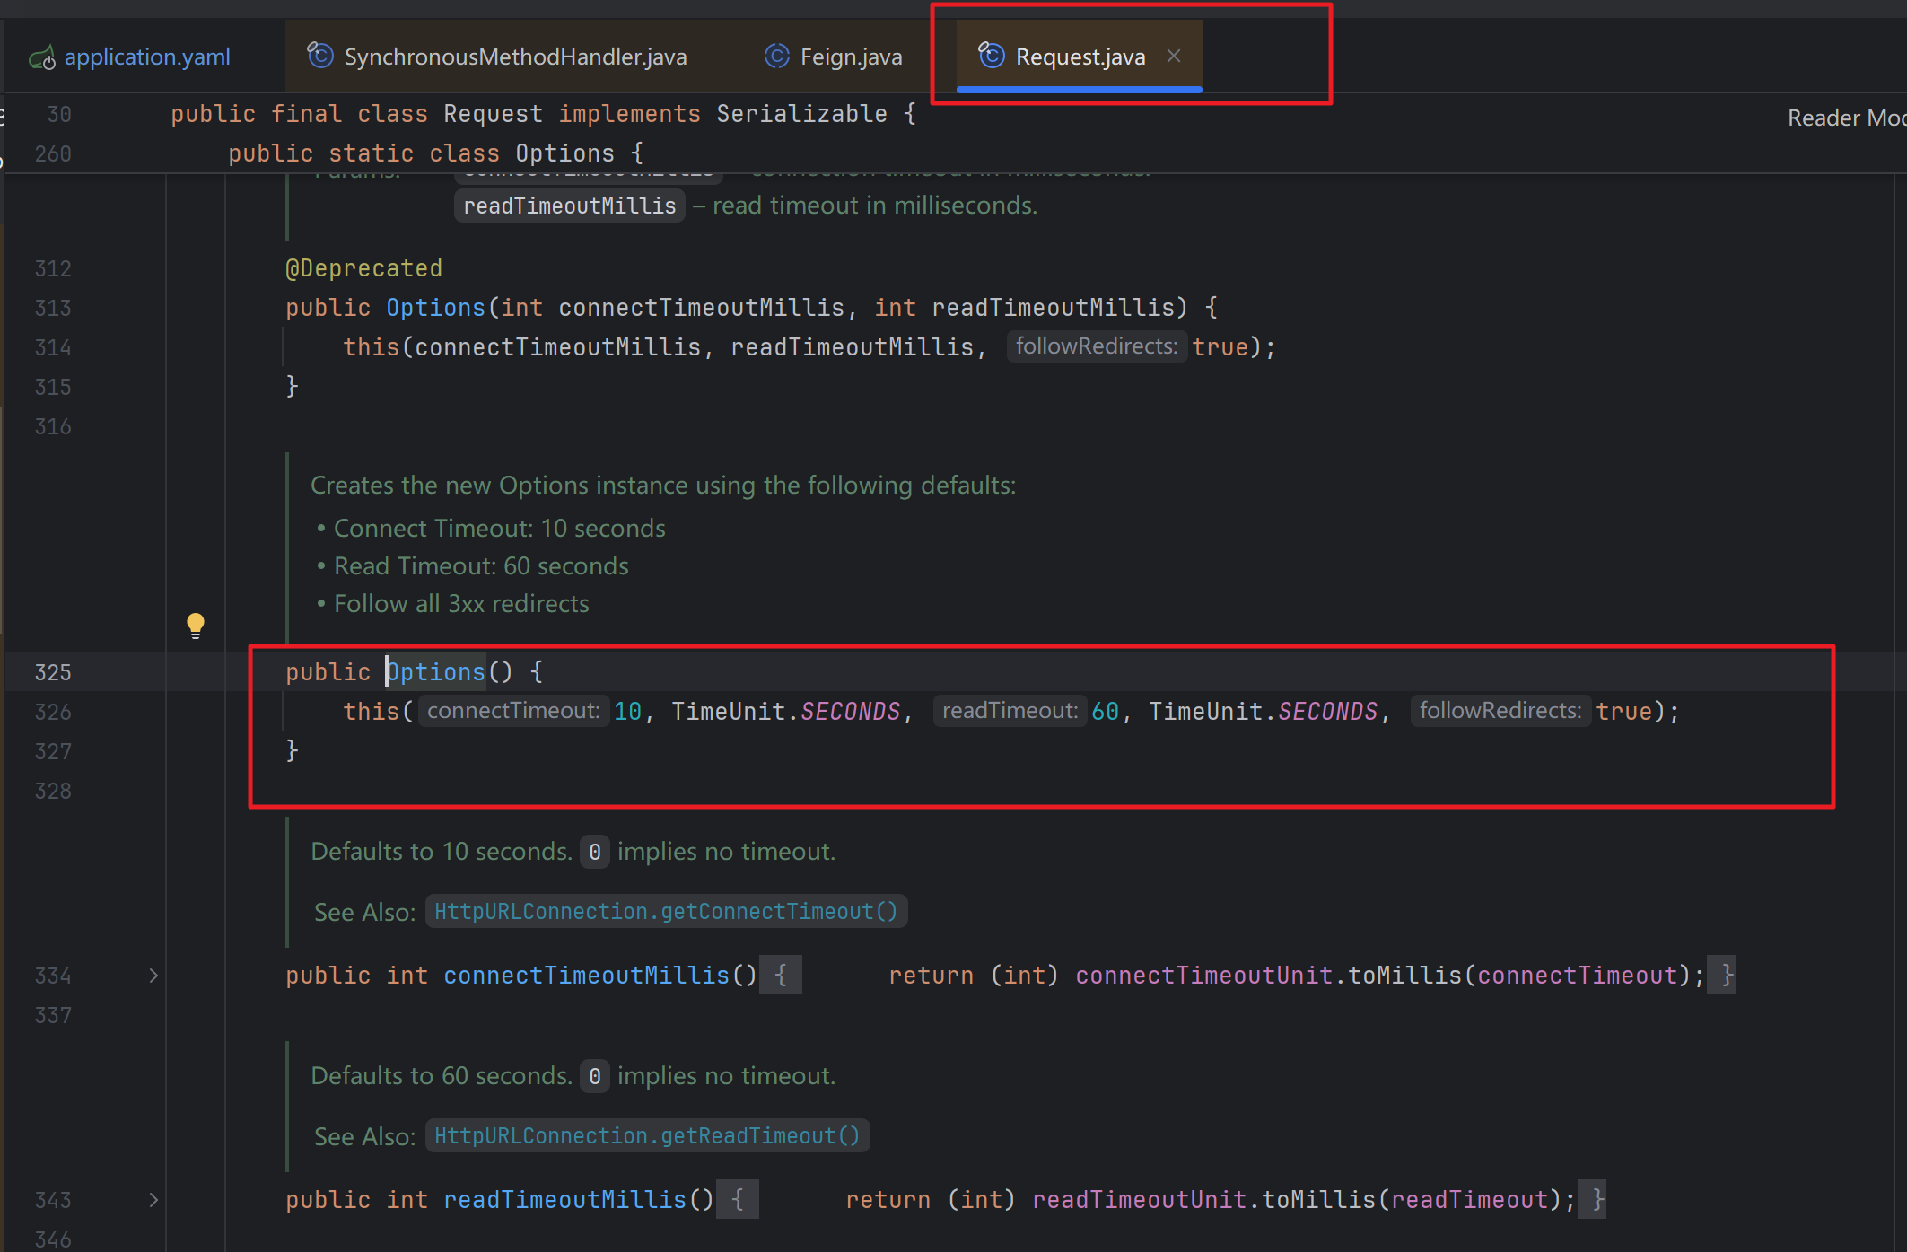Screen dimensions: 1907x1252
Task: Click the @Deprecated annotation on line 312
Action: (363, 268)
